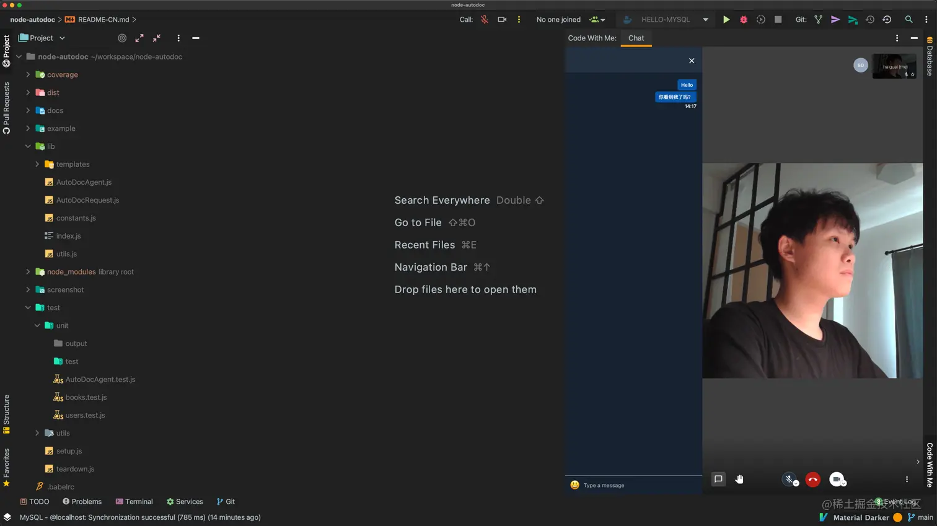Click main Git branch in status bar
The width and height of the screenshot is (937, 526).
tap(920, 517)
